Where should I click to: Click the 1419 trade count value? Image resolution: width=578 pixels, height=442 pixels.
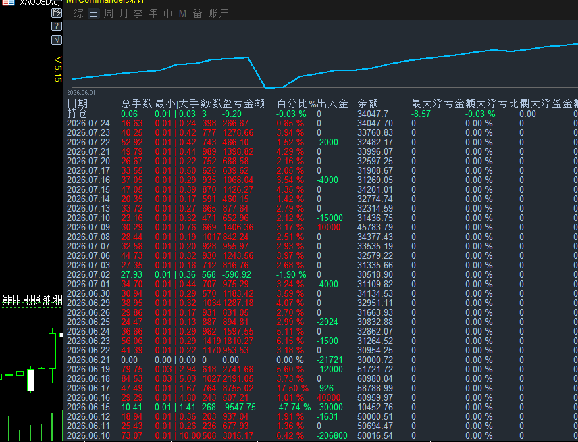pyautogui.click(x=211, y=341)
